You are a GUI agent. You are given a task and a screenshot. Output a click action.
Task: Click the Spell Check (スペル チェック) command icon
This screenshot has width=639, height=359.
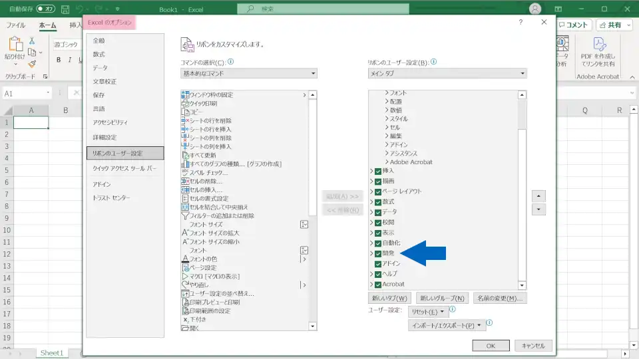click(x=186, y=173)
